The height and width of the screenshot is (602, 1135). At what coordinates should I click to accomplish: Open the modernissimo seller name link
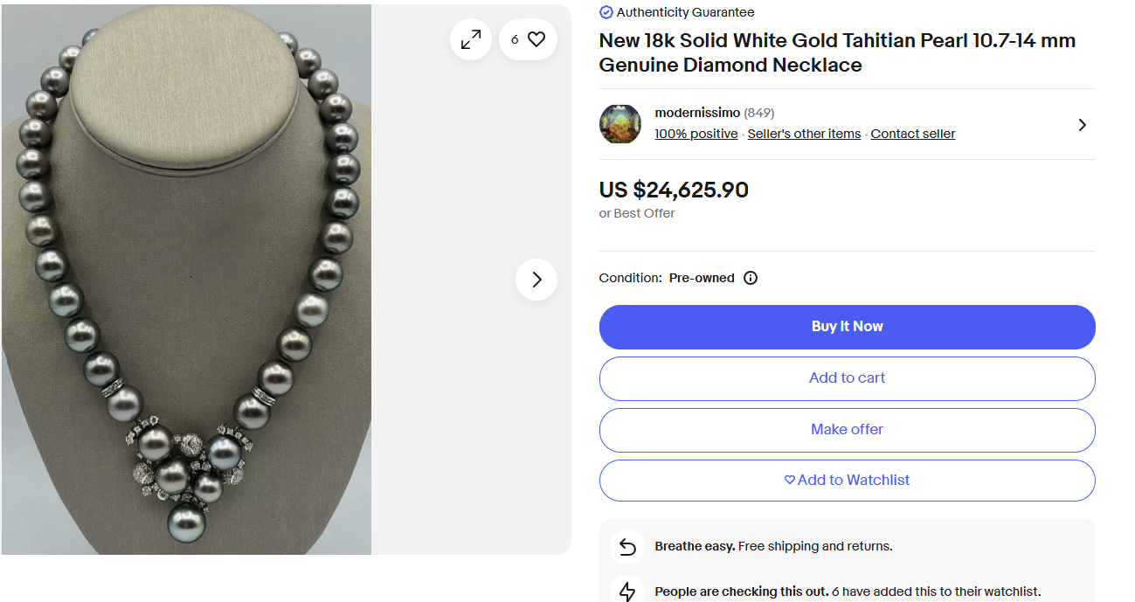(697, 113)
